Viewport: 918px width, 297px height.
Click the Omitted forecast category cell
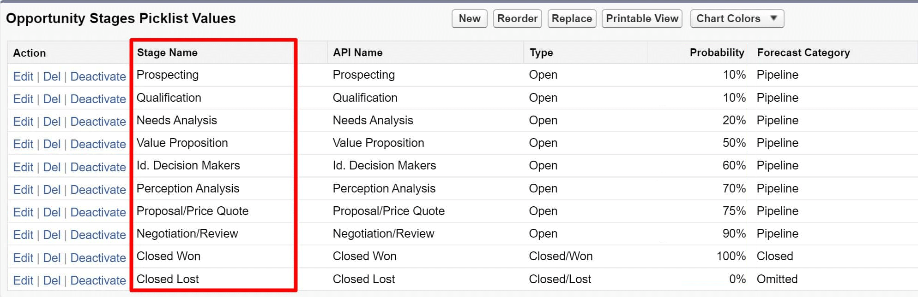pyautogui.click(x=777, y=279)
